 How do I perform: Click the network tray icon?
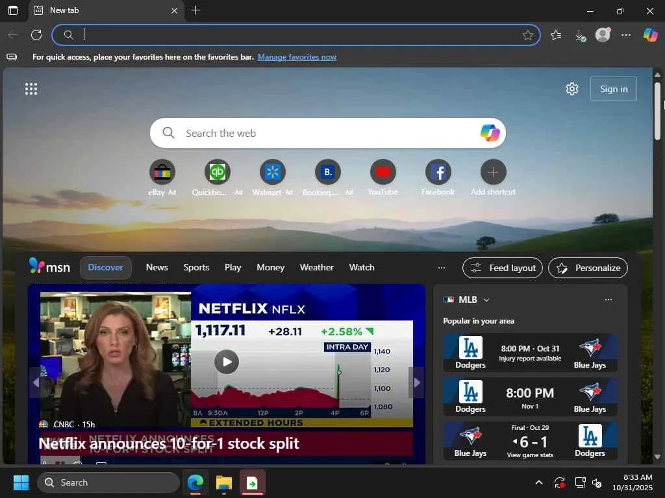pos(580,482)
